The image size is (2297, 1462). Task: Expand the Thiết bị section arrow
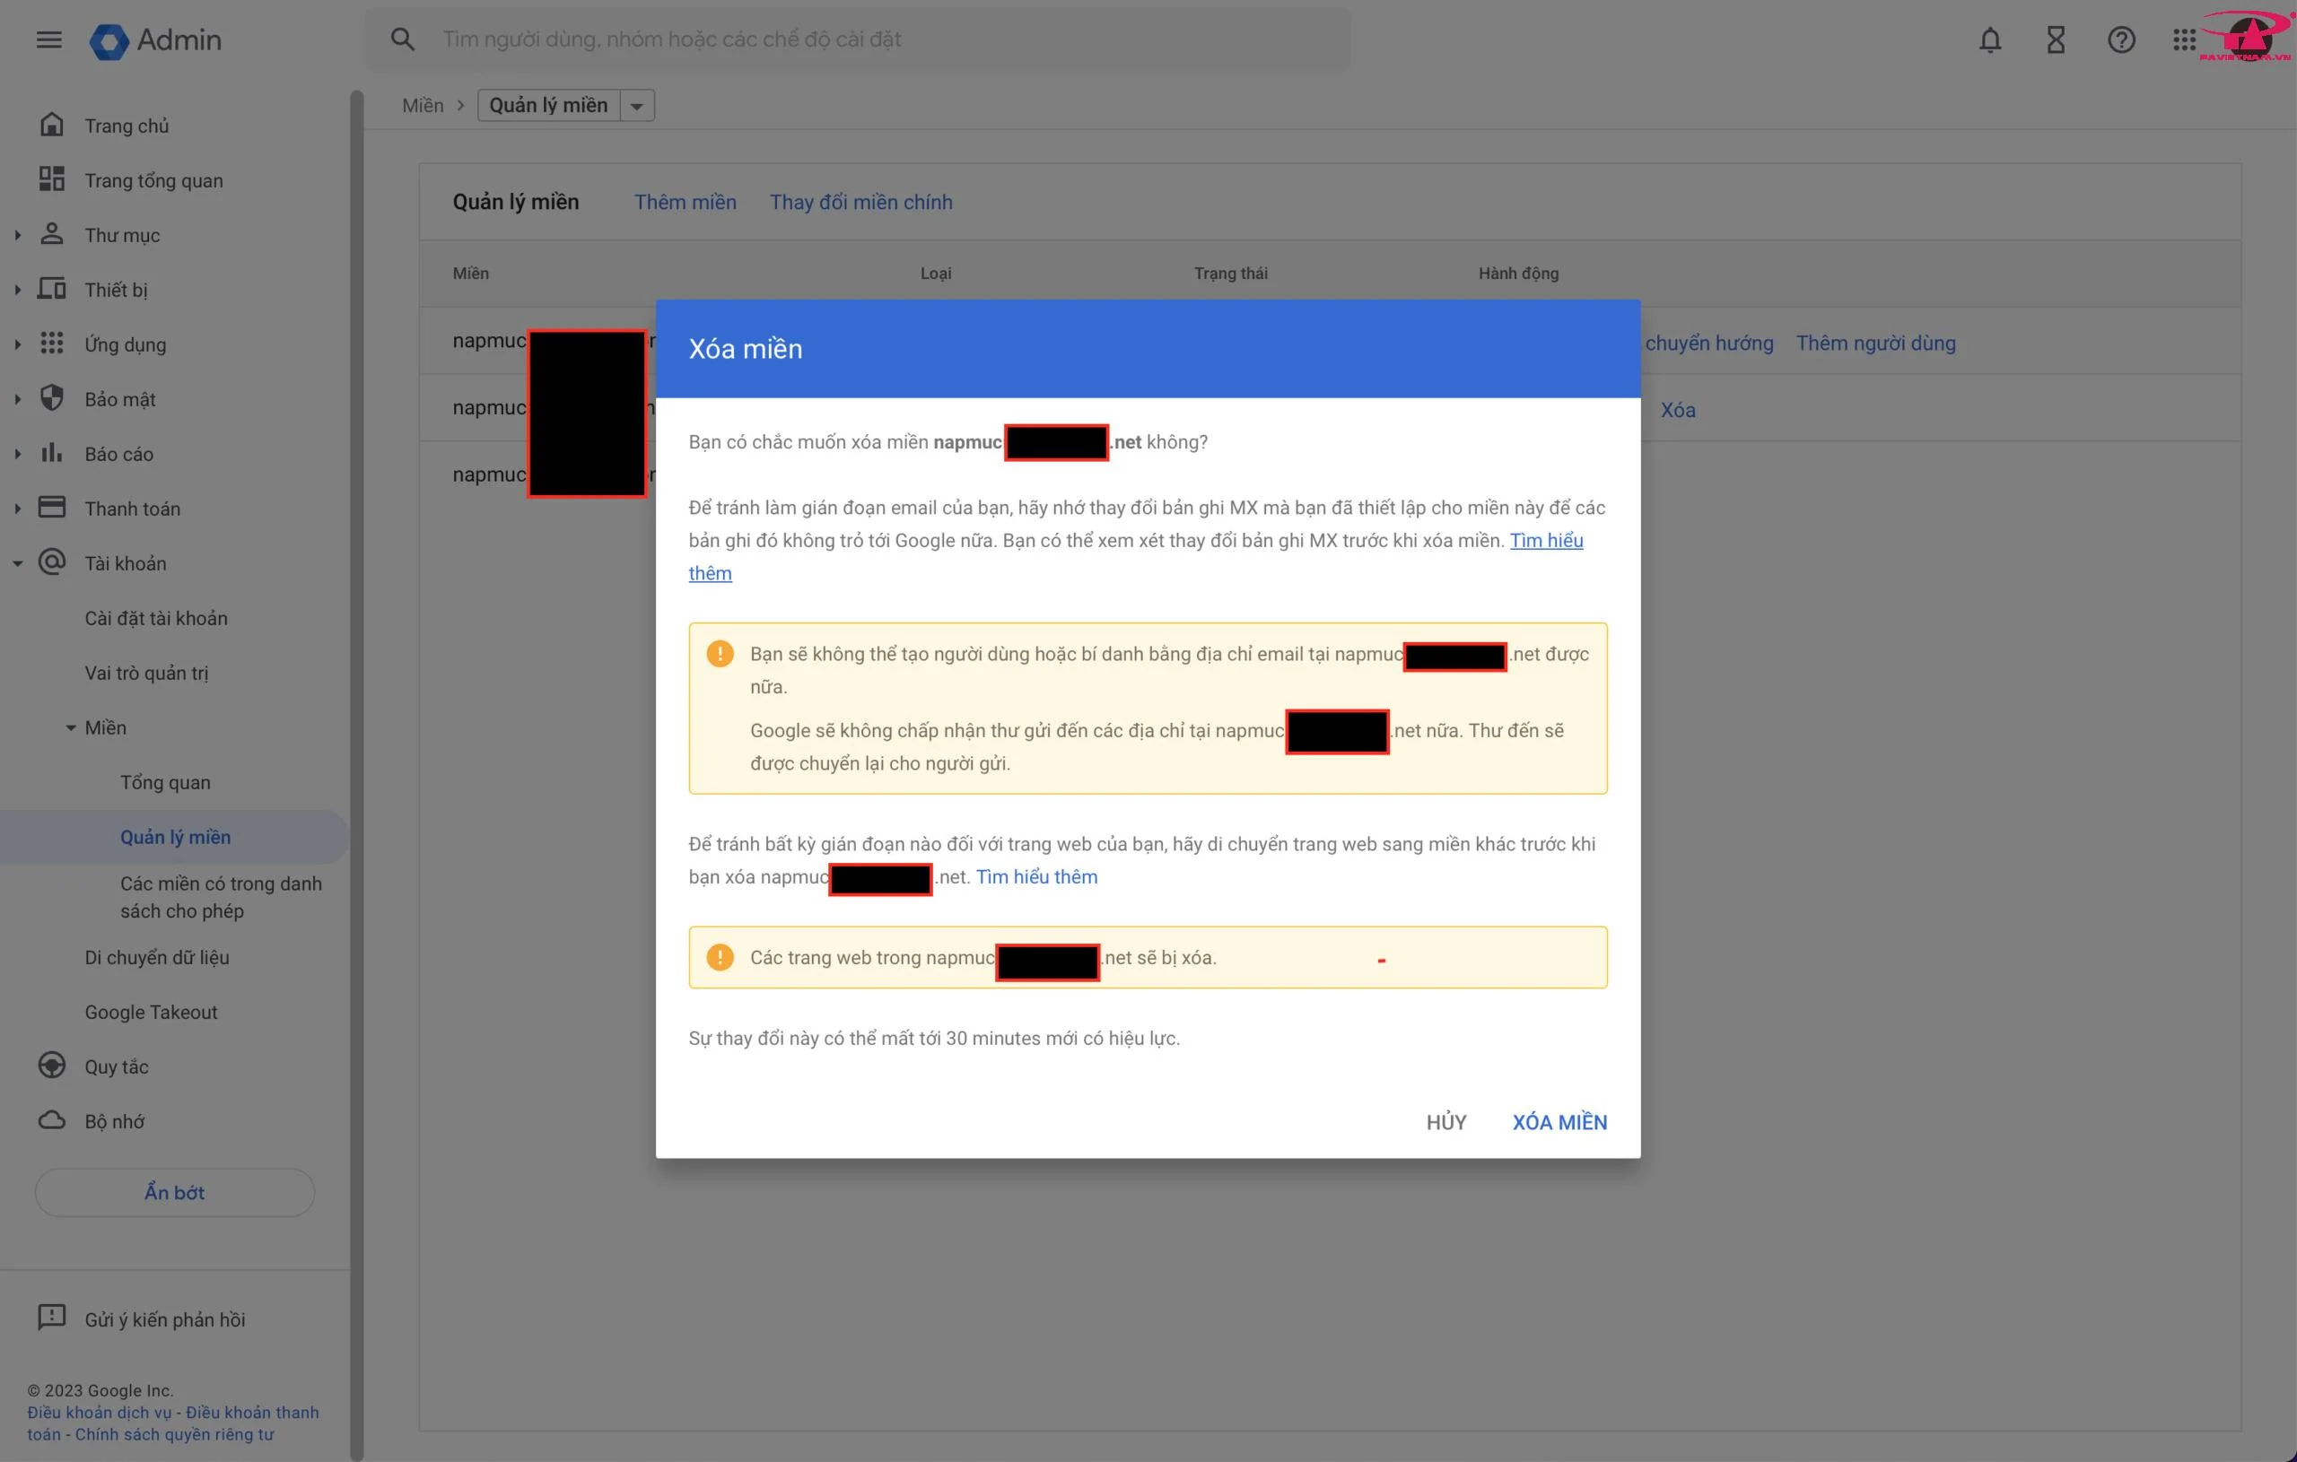17,290
